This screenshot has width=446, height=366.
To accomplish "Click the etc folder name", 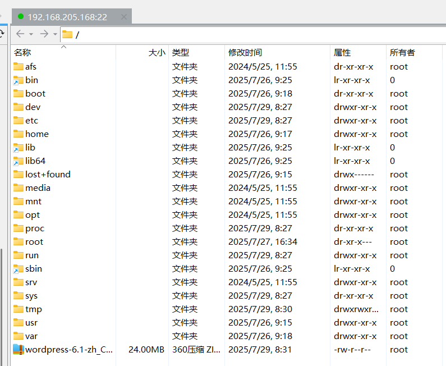I will click(31, 120).
